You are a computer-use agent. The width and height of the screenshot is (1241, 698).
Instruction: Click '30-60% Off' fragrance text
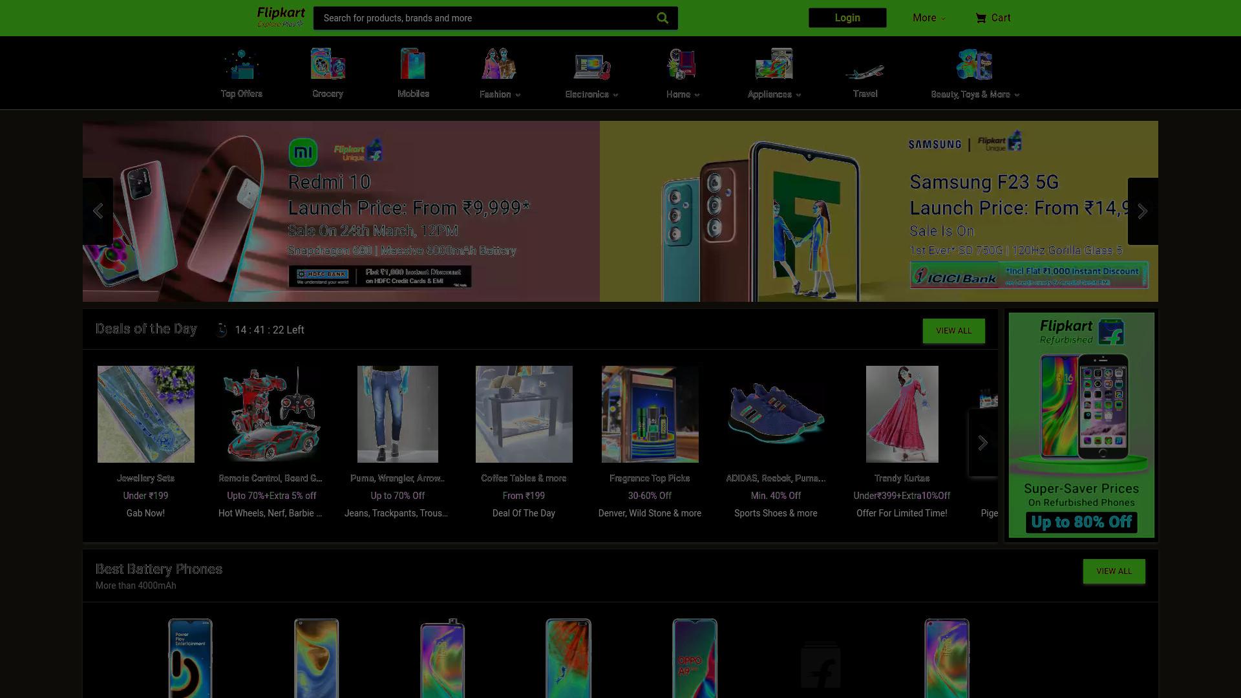point(650,496)
